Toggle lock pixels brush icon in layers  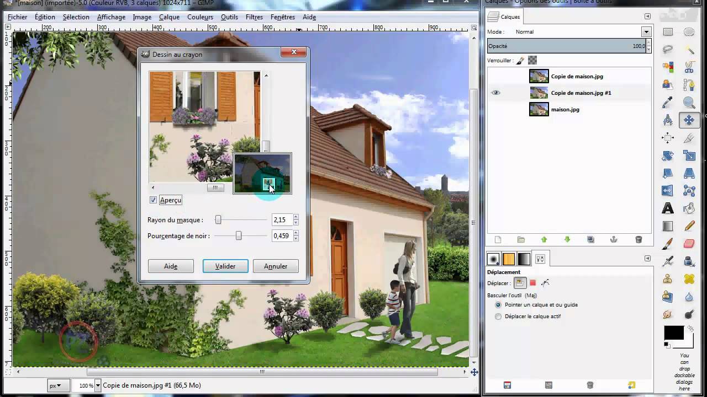click(x=520, y=60)
